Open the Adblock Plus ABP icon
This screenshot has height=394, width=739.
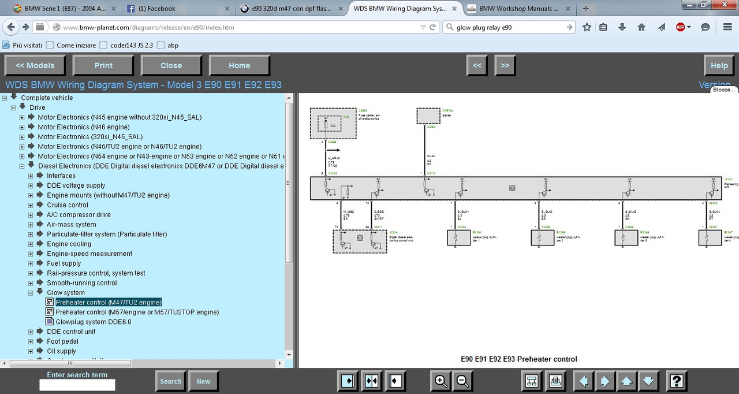(x=682, y=27)
